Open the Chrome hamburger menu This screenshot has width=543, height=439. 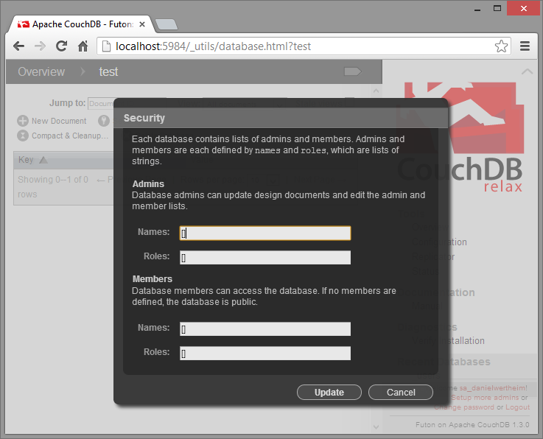525,46
